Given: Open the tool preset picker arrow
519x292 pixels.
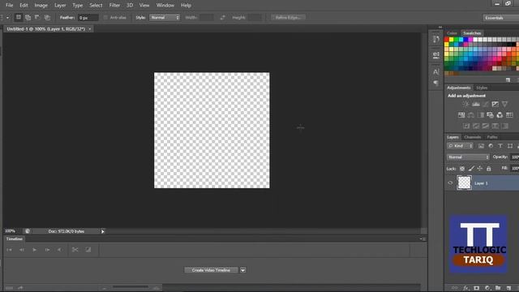Looking at the screenshot, I should [x=7, y=18].
